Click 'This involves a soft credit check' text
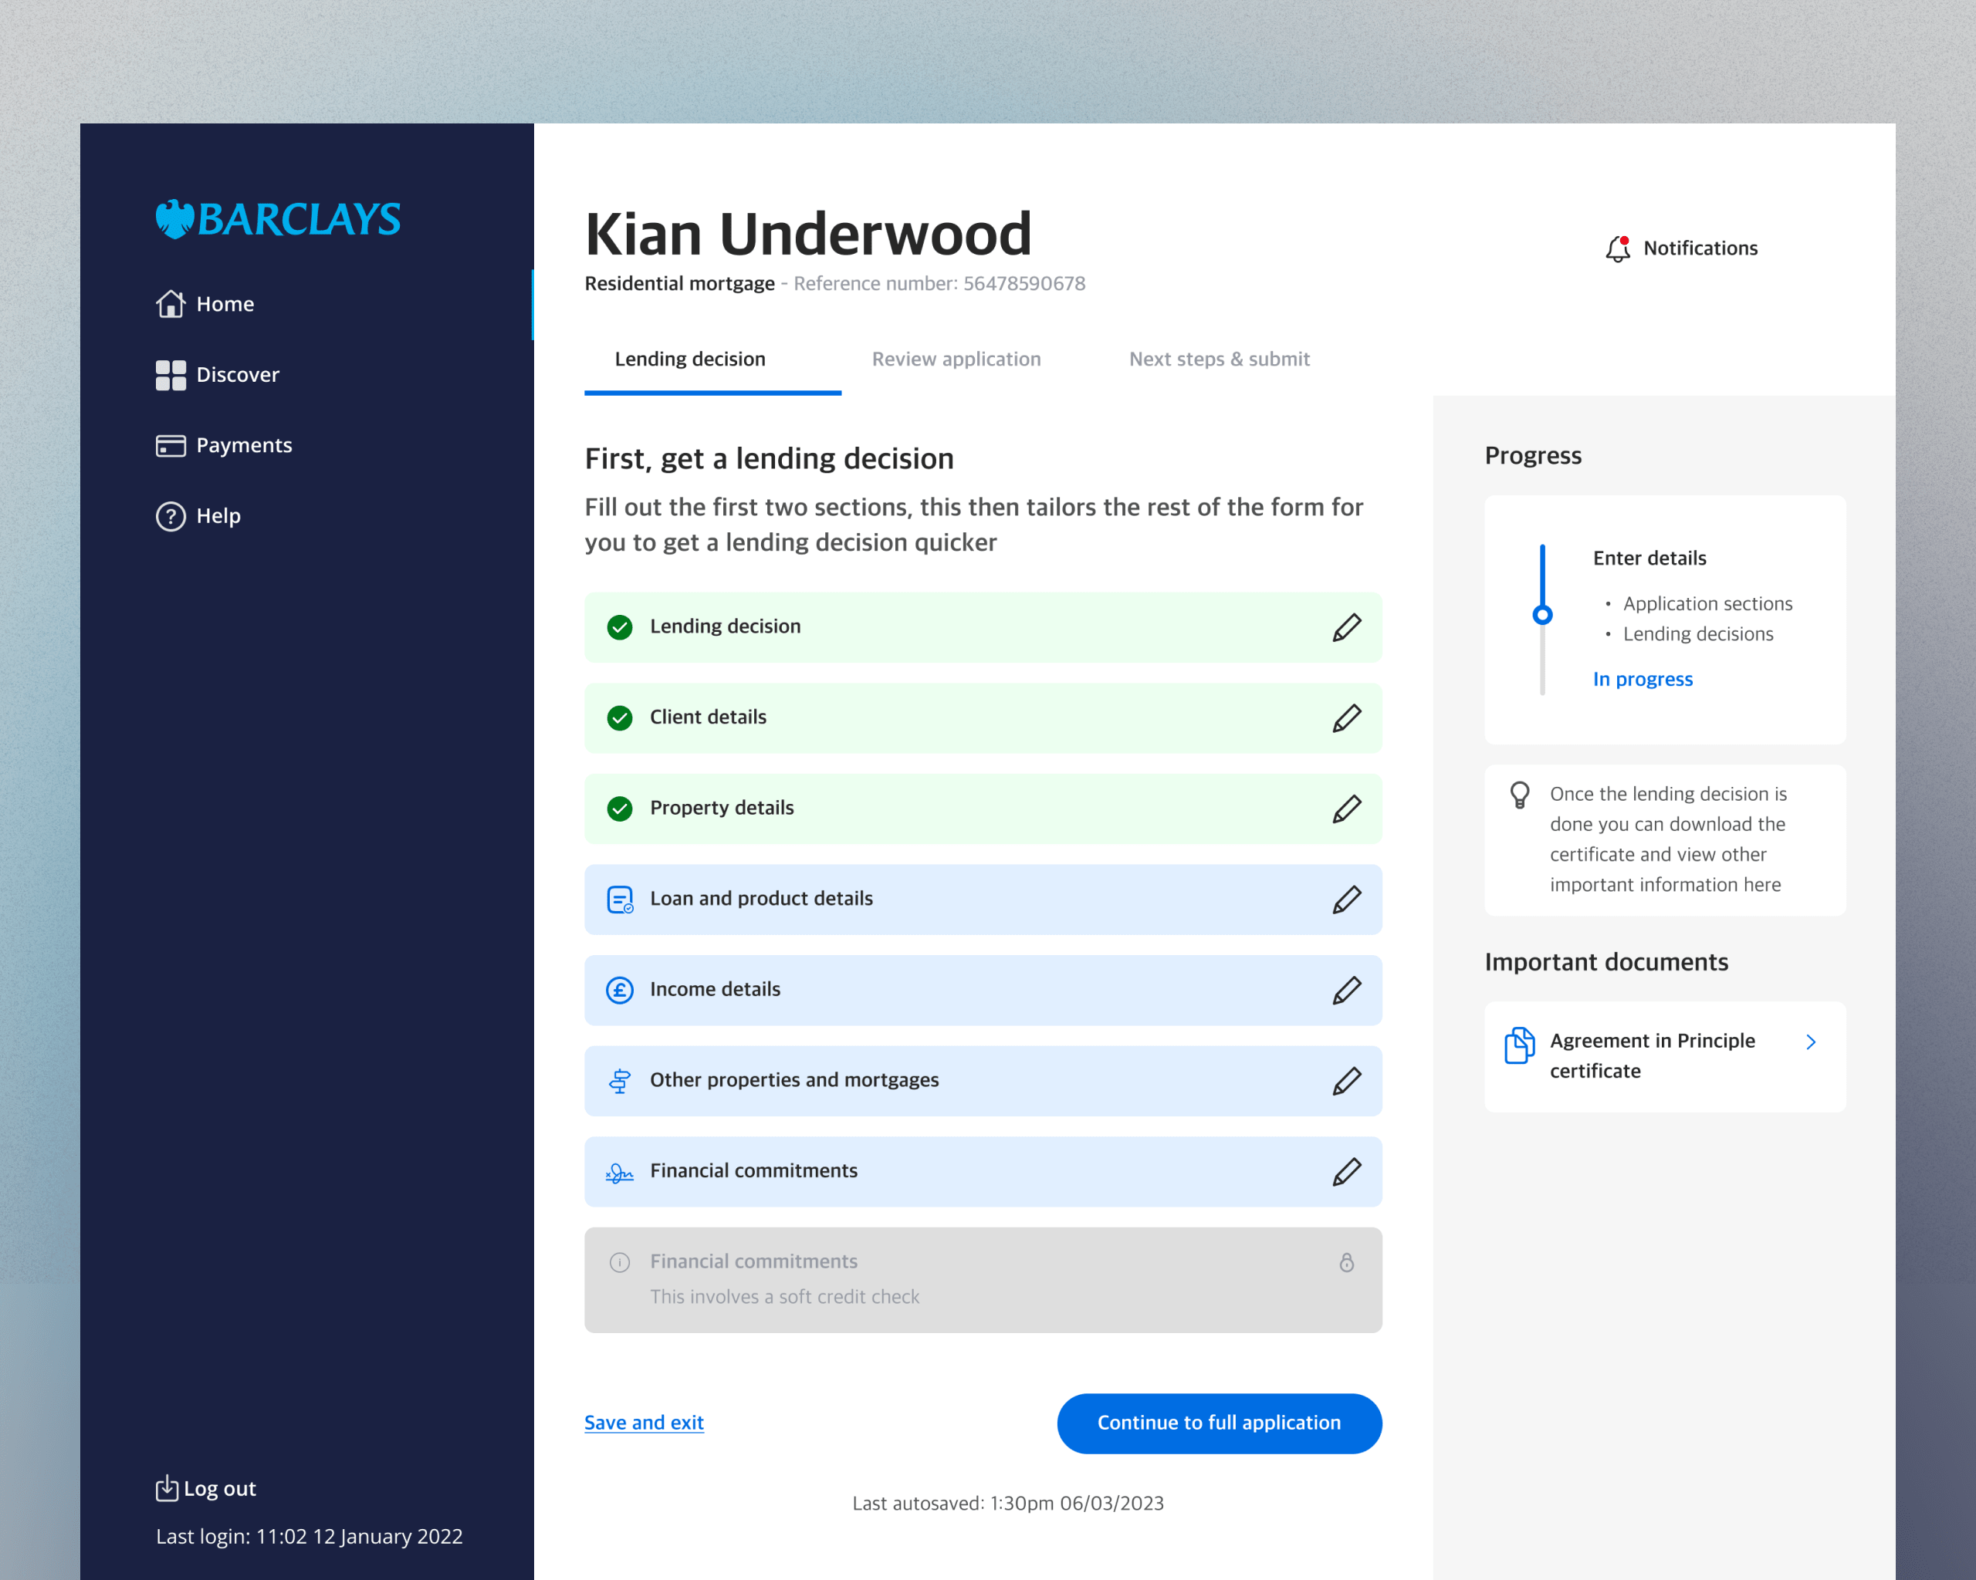The height and width of the screenshot is (1580, 1976). 784,1297
